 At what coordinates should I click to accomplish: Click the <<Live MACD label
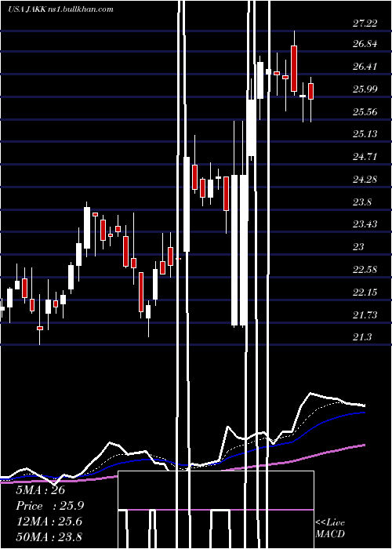(x=330, y=528)
